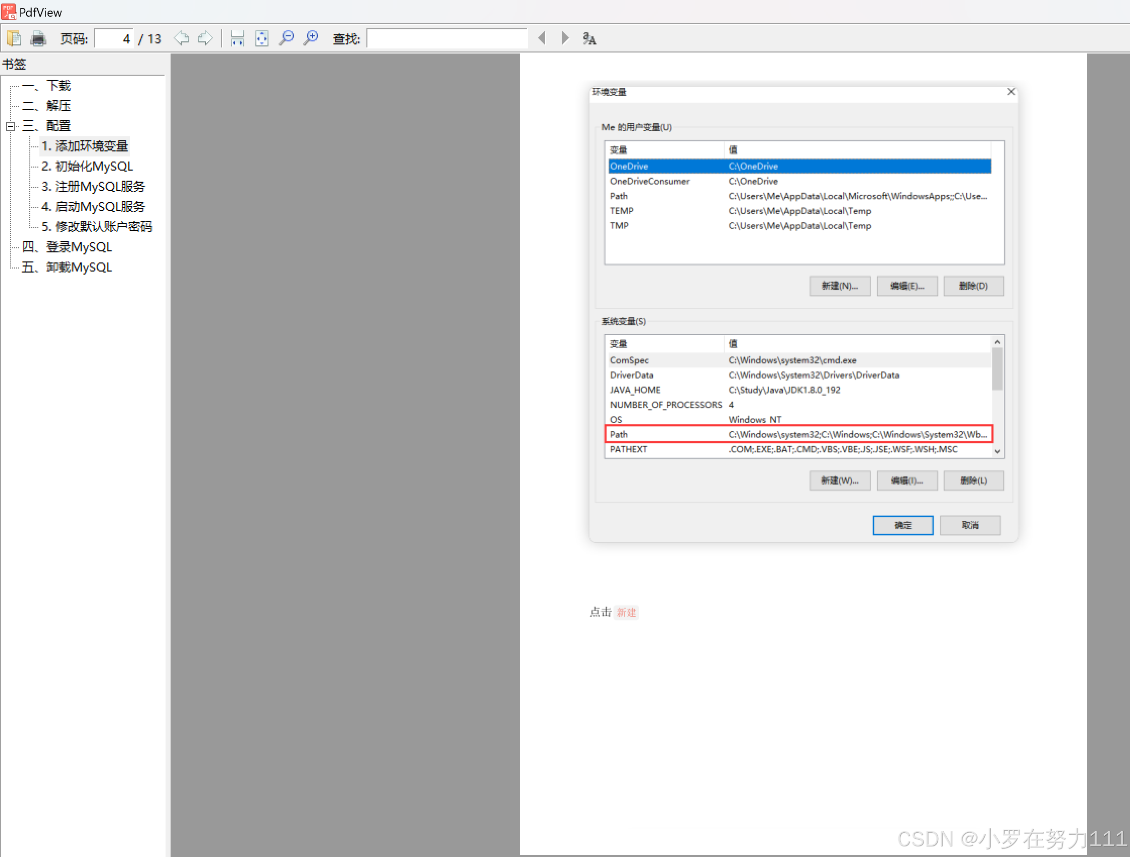Find previous search match arrow

click(x=542, y=38)
